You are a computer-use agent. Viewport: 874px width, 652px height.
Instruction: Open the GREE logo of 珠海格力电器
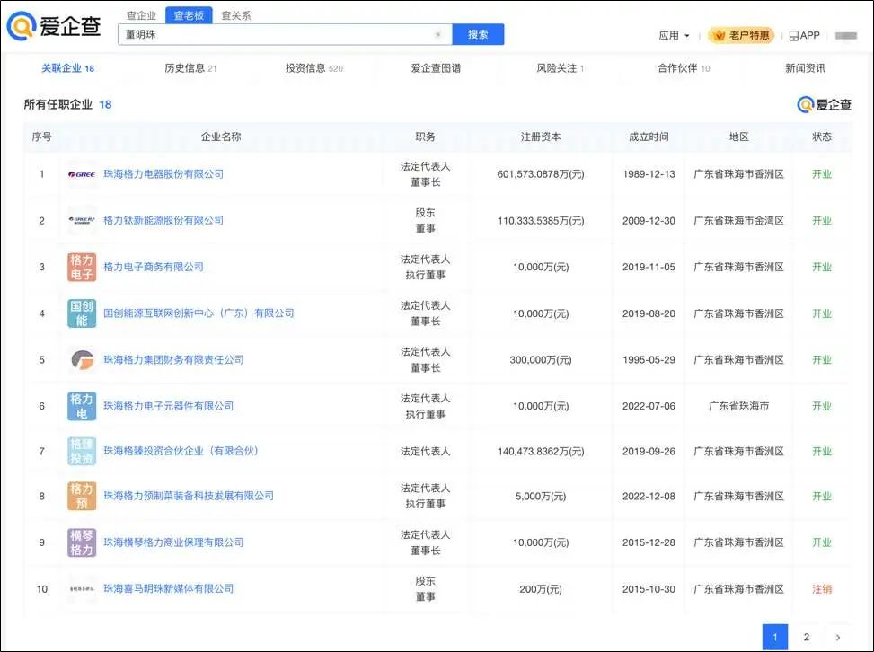click(x=82, y=174)
